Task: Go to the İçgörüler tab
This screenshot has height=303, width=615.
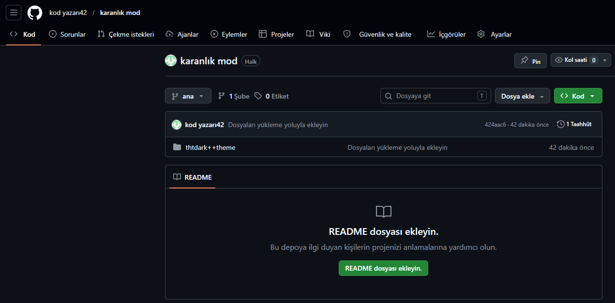Action: tap(446, 34)
